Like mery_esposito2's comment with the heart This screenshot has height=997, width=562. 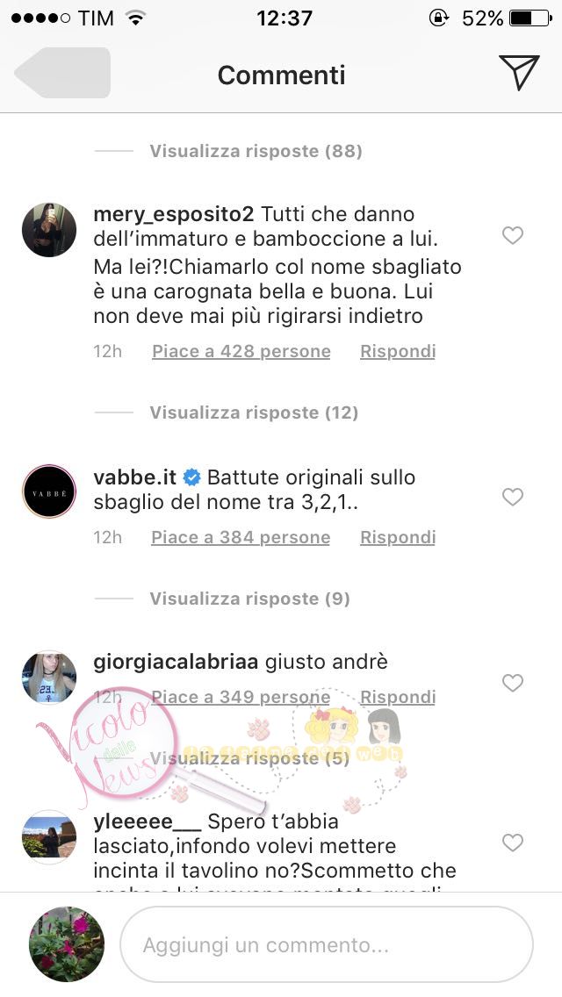coord(512,235)
